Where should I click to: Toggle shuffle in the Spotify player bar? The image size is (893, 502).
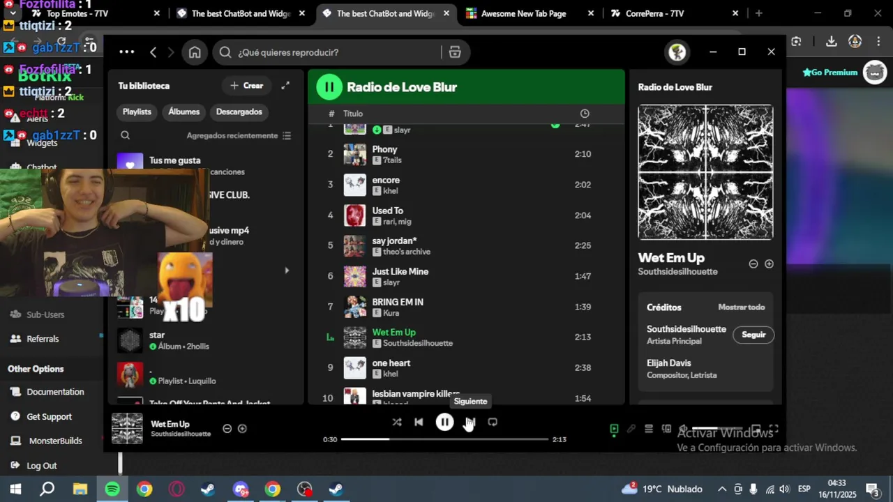click(397, 423)
